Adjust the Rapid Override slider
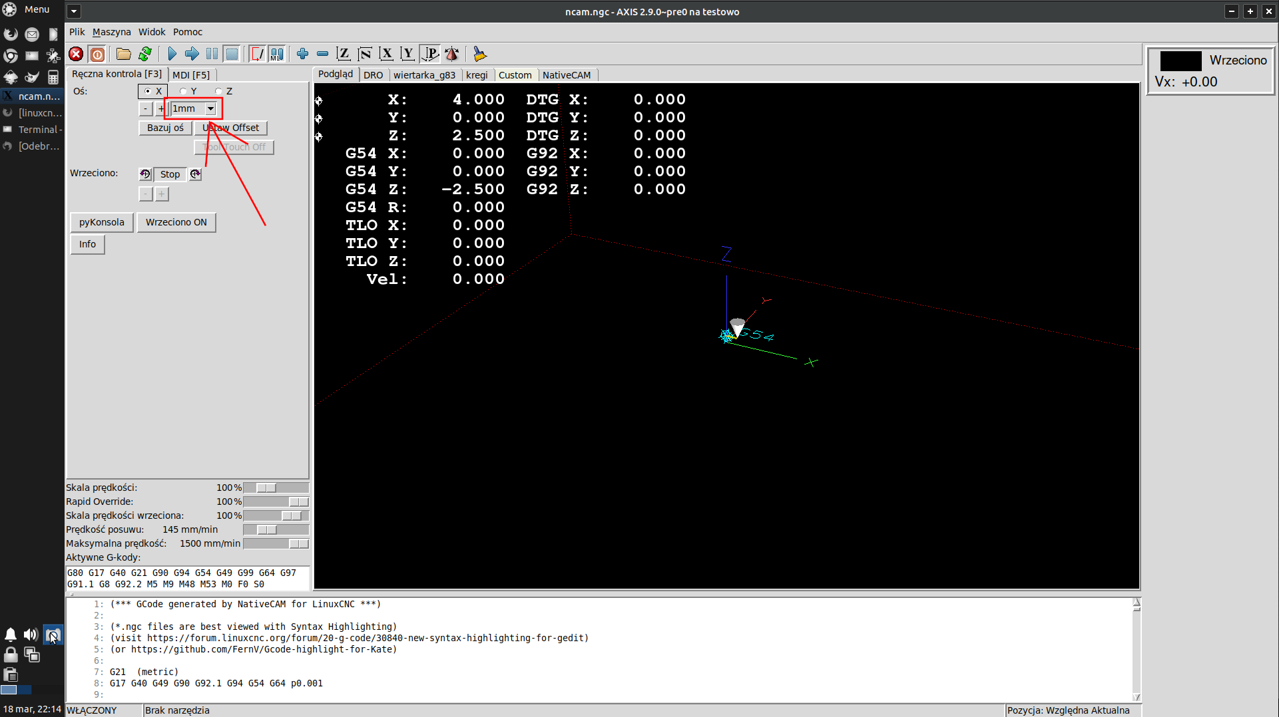The height and width of the screenshot is (717, 1279). click(x=276, y=502)
